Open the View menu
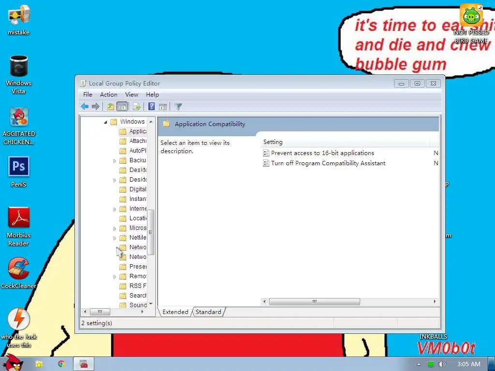 (x=131, y=95)
